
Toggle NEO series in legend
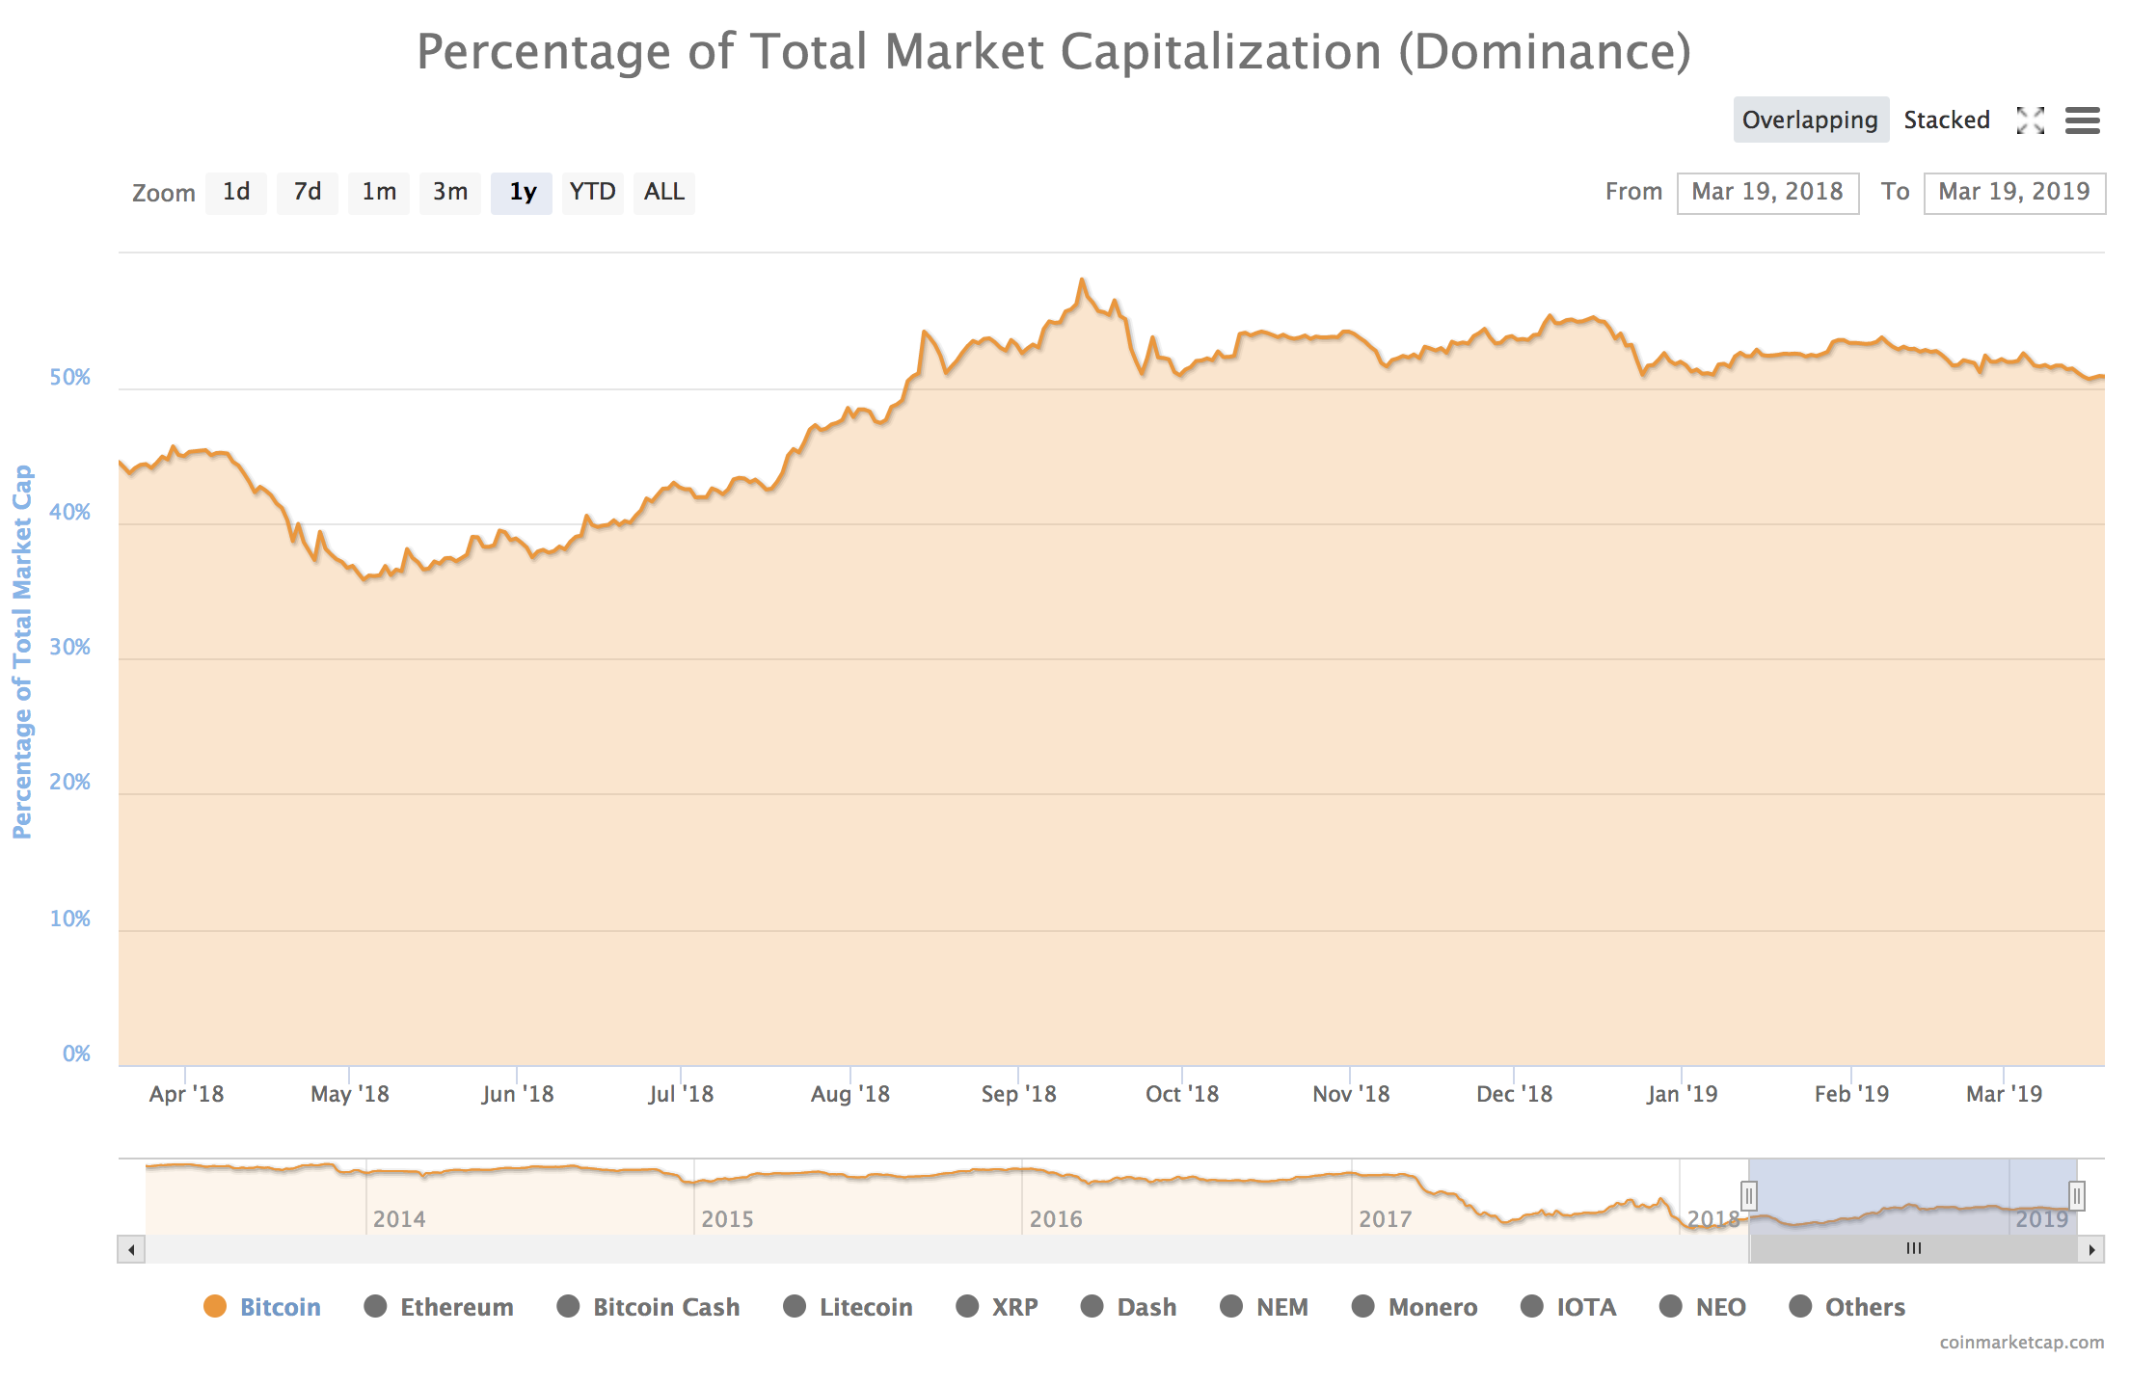1703,1307
